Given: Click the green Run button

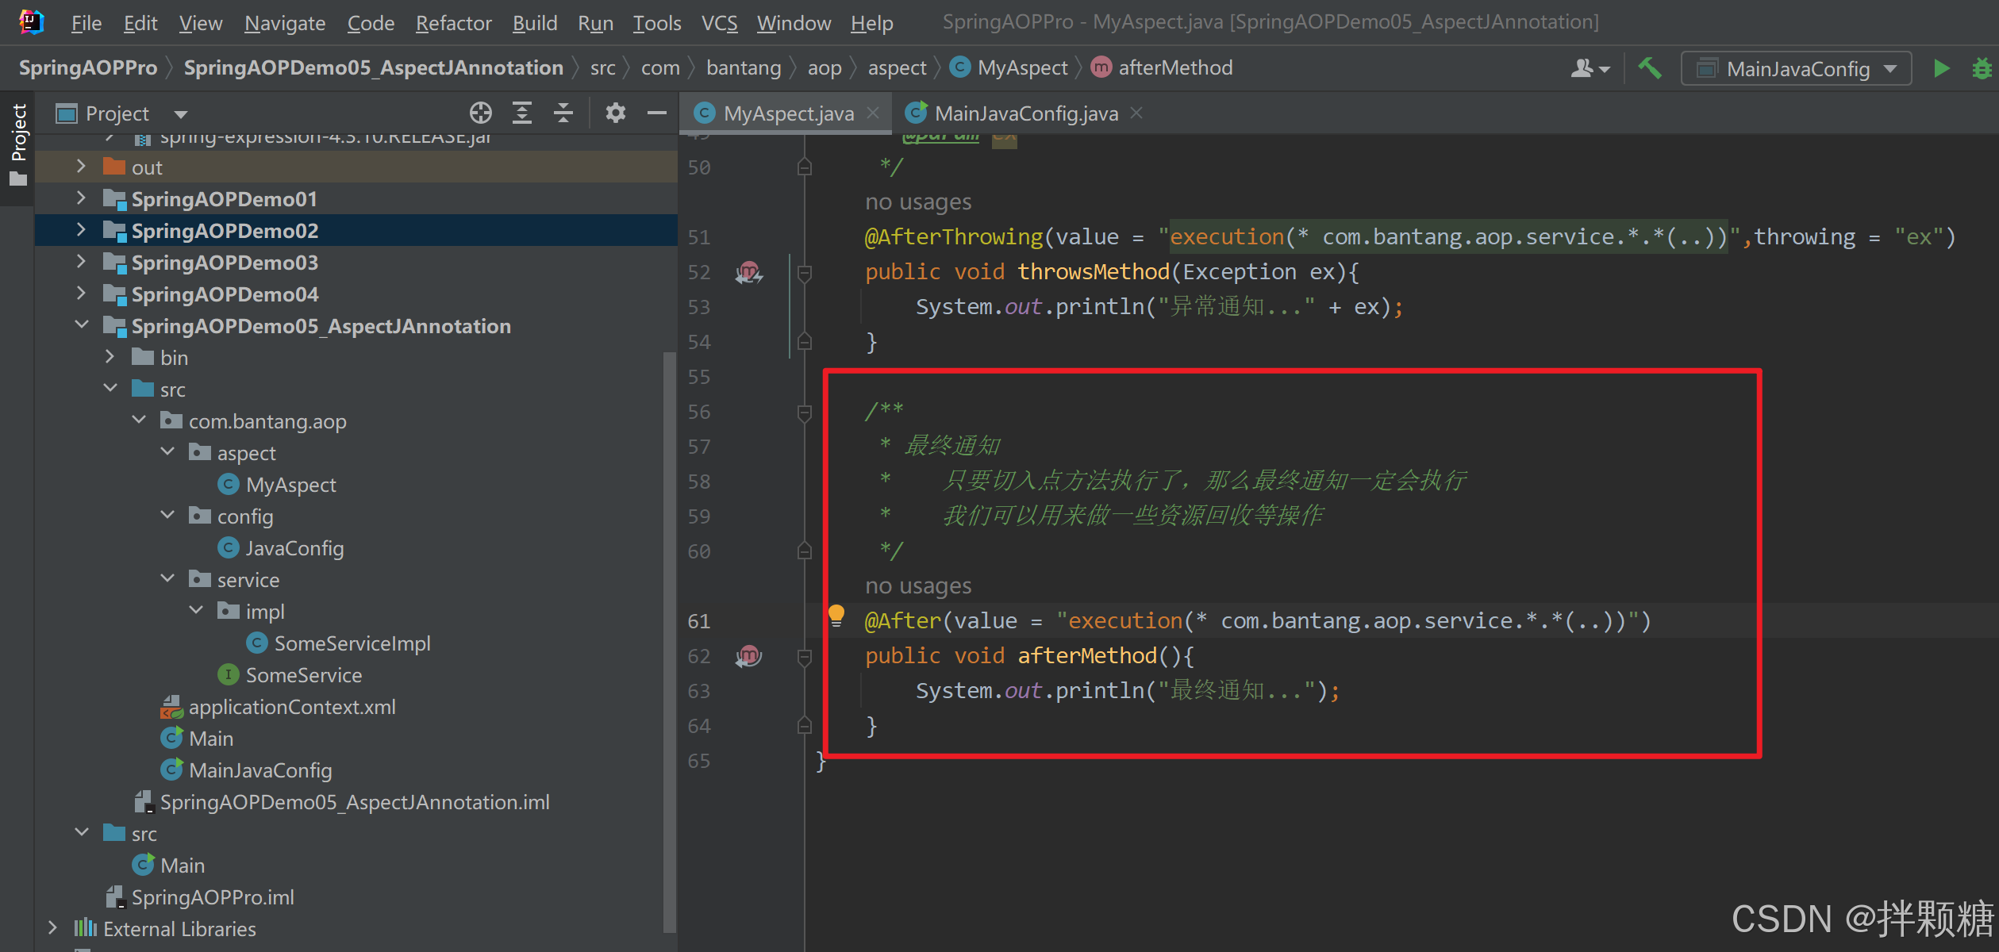Looking at the screenshot, I should coord(1941,69).
